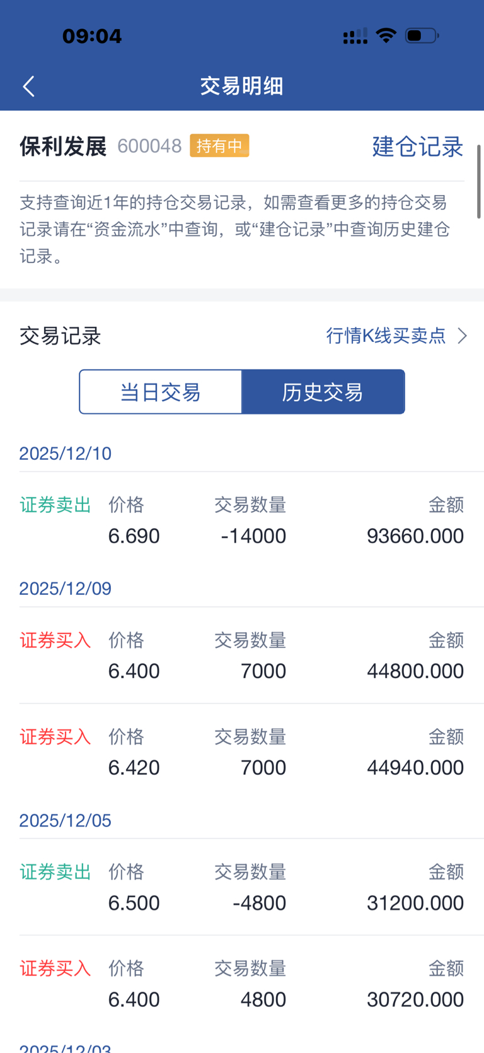Tap the battery indicator icon
This screenshot has width=484, height=1053.
[x=422, y=35]
